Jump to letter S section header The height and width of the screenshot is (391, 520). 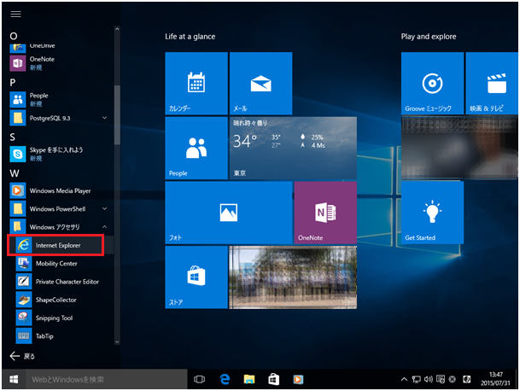click(x=13, y=137)
